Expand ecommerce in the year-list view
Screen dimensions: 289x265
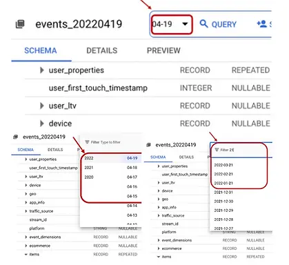26,246
